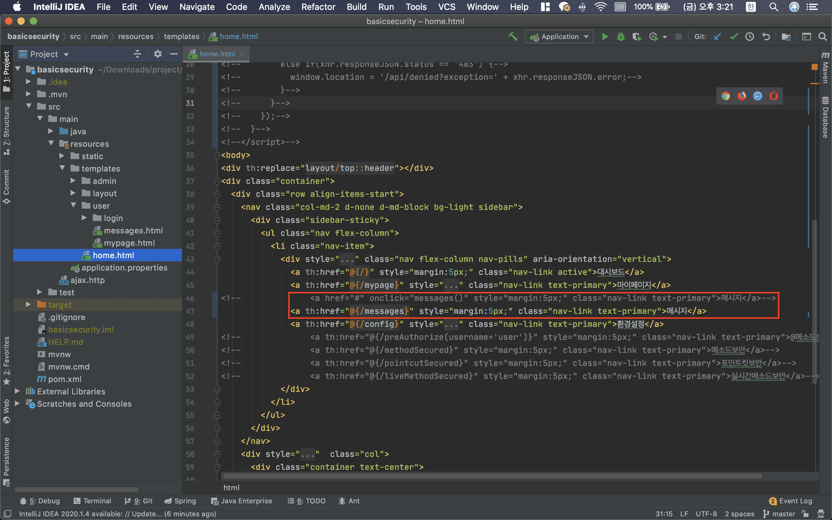Open the Application run configuration dropdown
Viewport: 832px width, 520px height.
(x=559, y=37)
